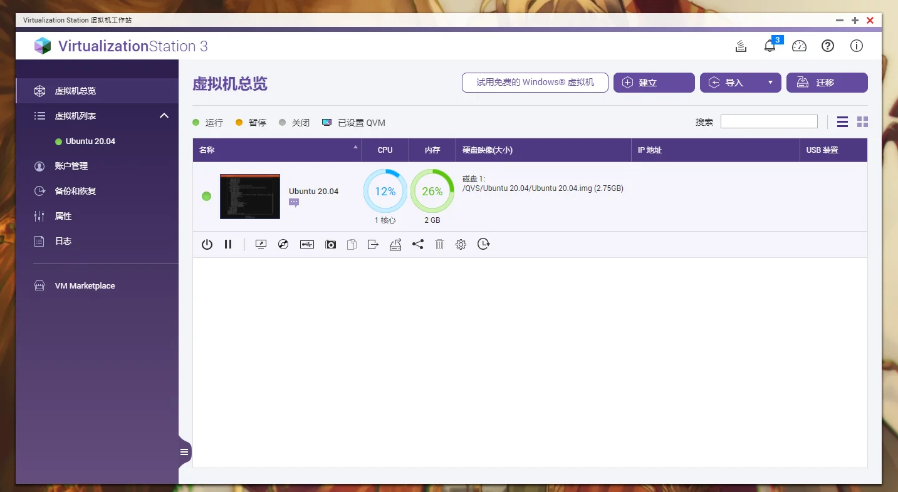
Task: Click the Ubuntu 20.04 name in table
Action: 313,192
